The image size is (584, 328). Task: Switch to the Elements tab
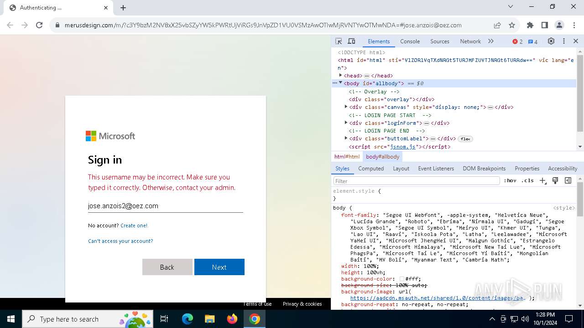pos(379,41)
